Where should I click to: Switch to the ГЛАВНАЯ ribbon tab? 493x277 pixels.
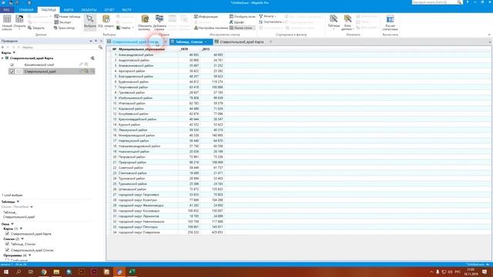26,10
